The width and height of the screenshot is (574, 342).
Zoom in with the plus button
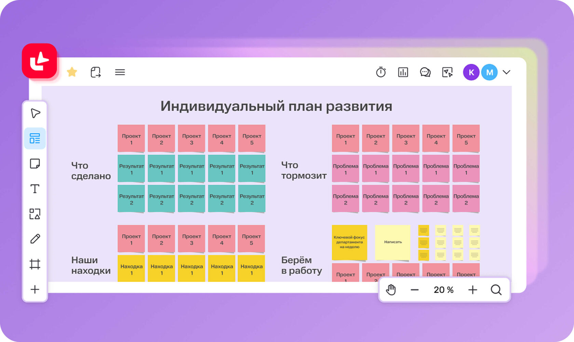point(473,290)
